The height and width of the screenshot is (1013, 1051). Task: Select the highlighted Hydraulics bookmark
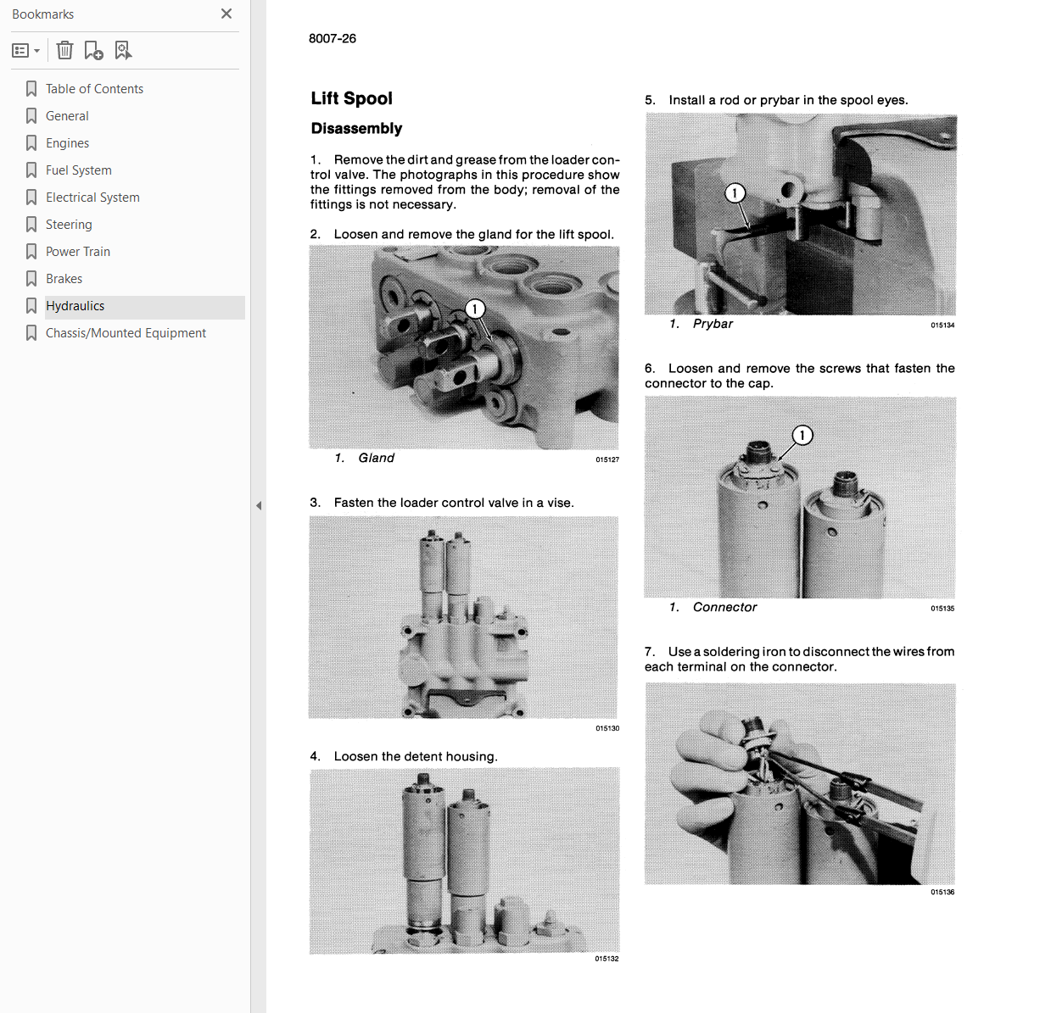click(75, 306)
